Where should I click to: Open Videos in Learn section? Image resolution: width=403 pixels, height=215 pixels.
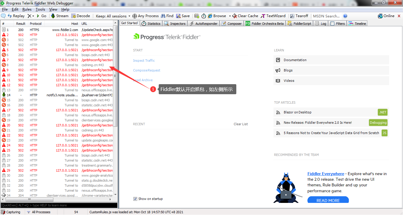pos(331,81)
